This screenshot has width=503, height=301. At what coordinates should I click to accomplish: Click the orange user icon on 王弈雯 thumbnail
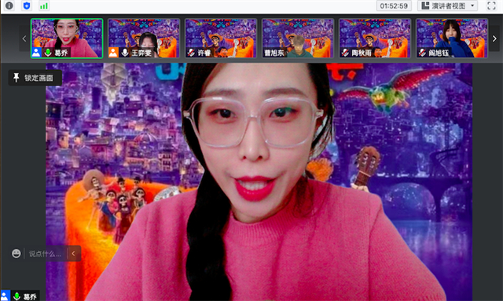(x=113, y=53)
